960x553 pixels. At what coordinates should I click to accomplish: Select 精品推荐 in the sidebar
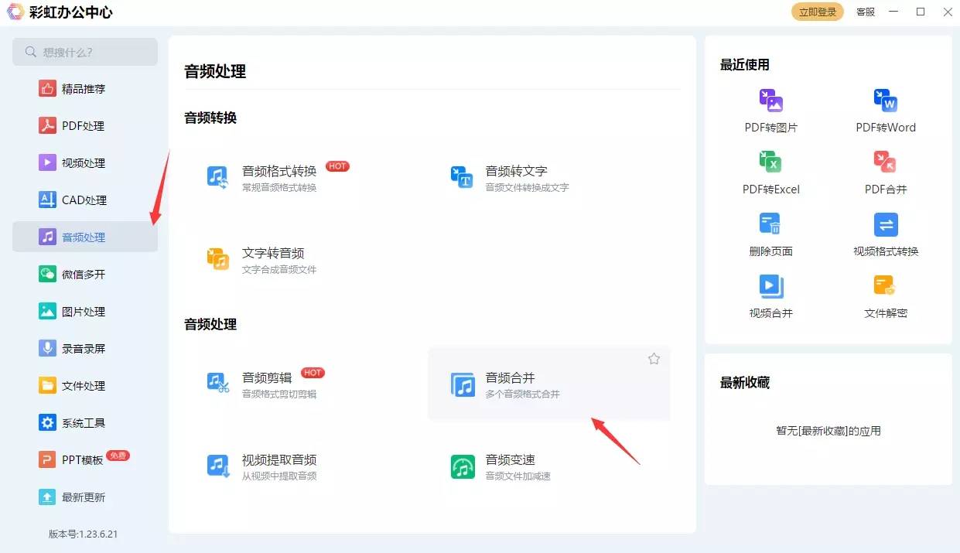(x=85, y=88)
